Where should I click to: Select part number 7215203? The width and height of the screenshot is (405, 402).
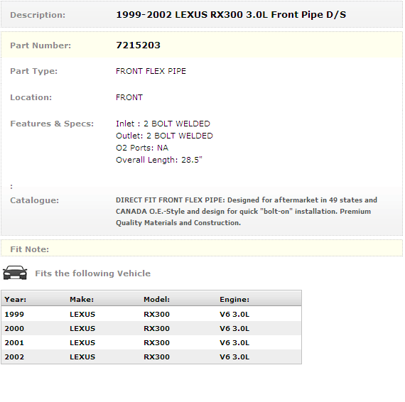138,45
